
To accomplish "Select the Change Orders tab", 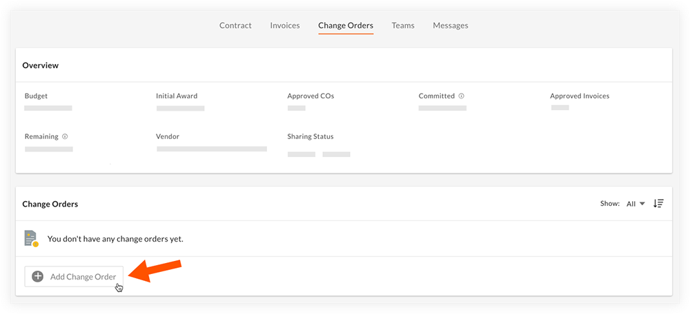I will pos(346,25).
